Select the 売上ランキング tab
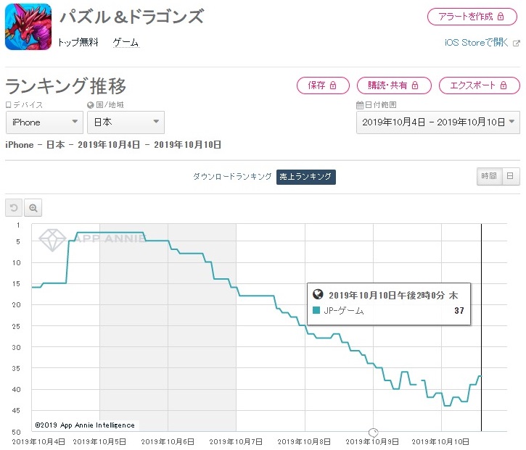Viewport: 526px width, 450px height. 305,176
